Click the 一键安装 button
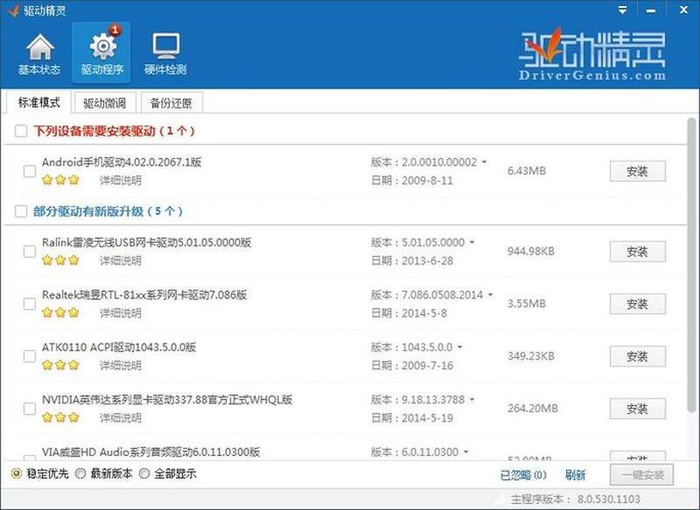 tap(642, 475)
